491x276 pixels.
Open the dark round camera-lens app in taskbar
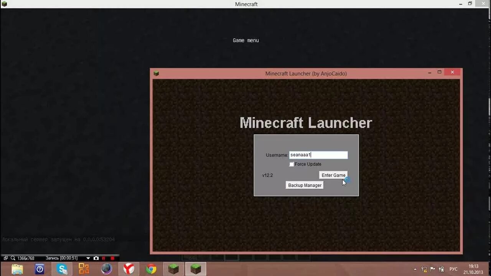(x=106, y=269)
